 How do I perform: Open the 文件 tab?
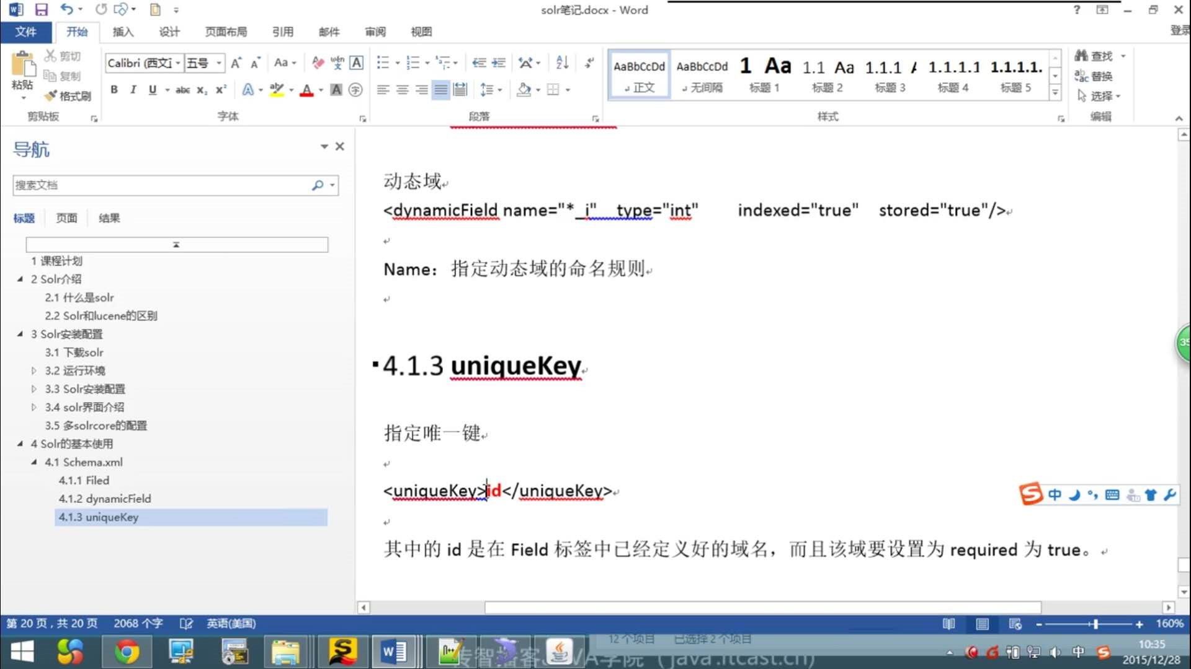point(26,32)
